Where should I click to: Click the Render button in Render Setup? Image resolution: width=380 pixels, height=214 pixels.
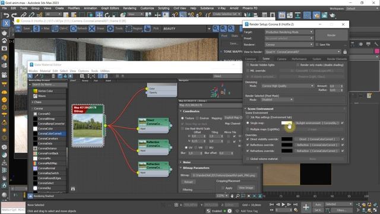(x=331, y=35)
